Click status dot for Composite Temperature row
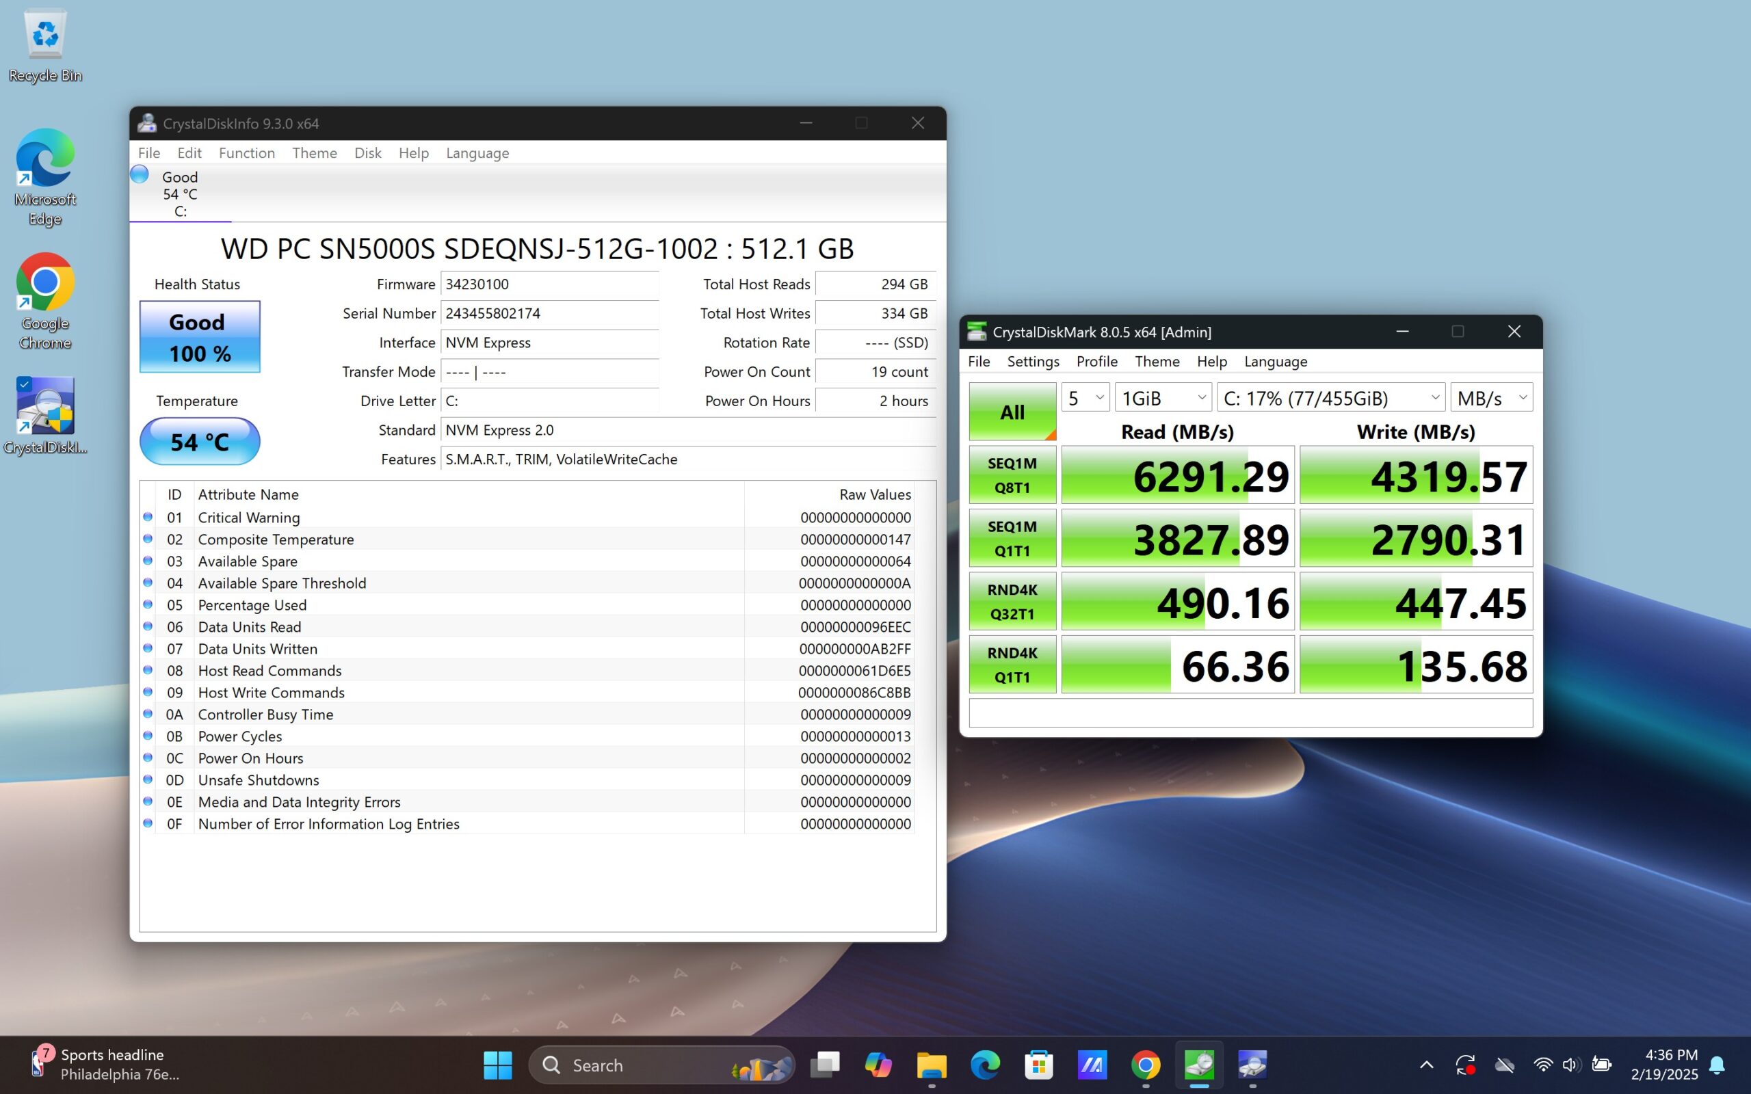The width and height of the screenshot is (1751, 1094). coord(148,538)
